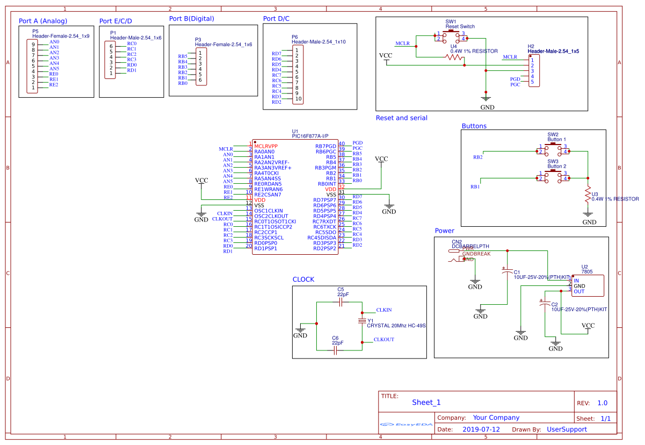Click the CLOCK section heading
This screenshot has height=445, width=645.
click(x=302, y=279)
